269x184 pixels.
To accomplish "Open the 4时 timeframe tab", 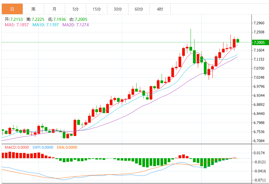I will coord(160,9).
